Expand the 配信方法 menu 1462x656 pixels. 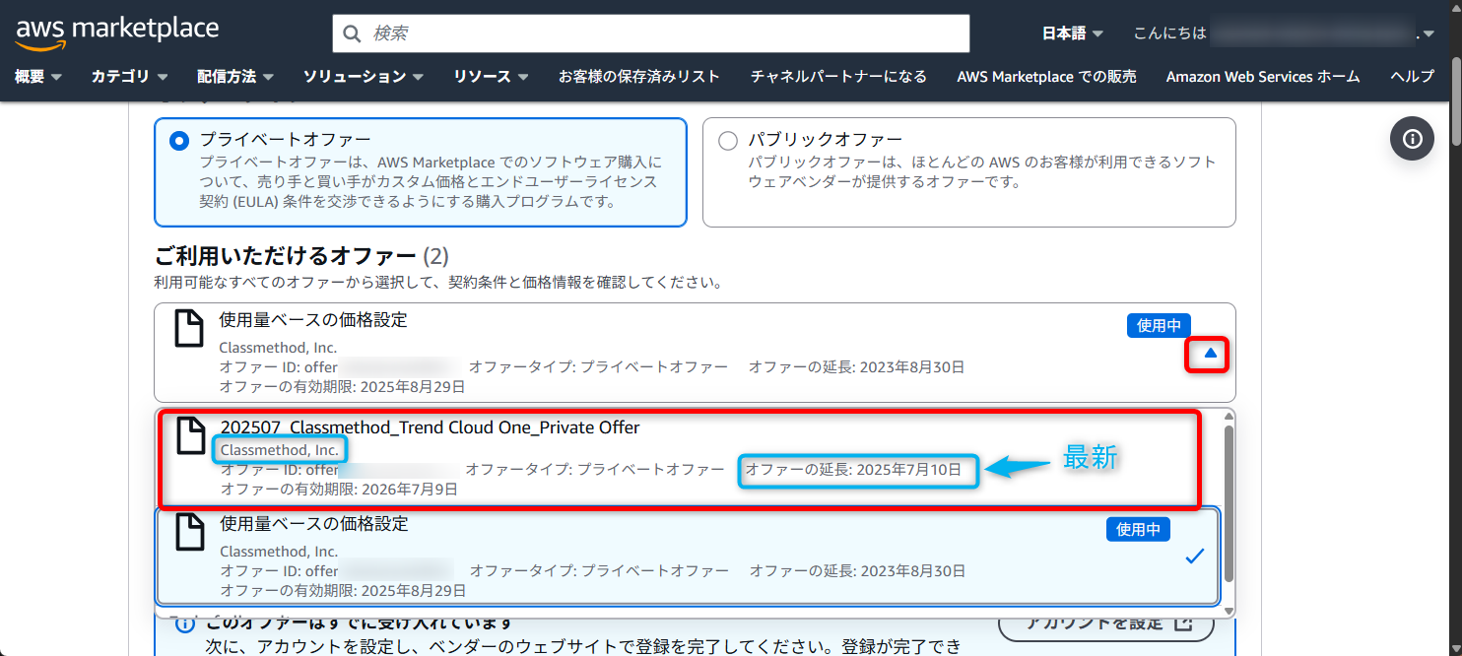(x=235, y=76)
